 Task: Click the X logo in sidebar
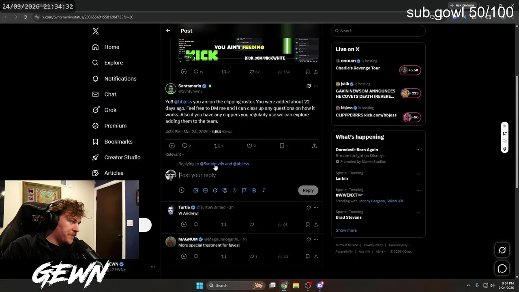[96, 31]
